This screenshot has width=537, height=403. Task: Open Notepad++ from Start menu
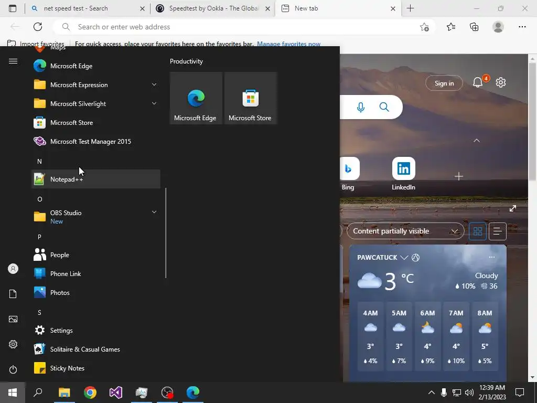point(96,179)
